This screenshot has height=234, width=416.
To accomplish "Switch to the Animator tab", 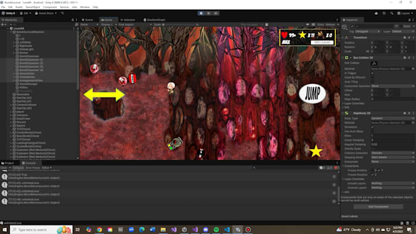I will (x=128, y=20).
